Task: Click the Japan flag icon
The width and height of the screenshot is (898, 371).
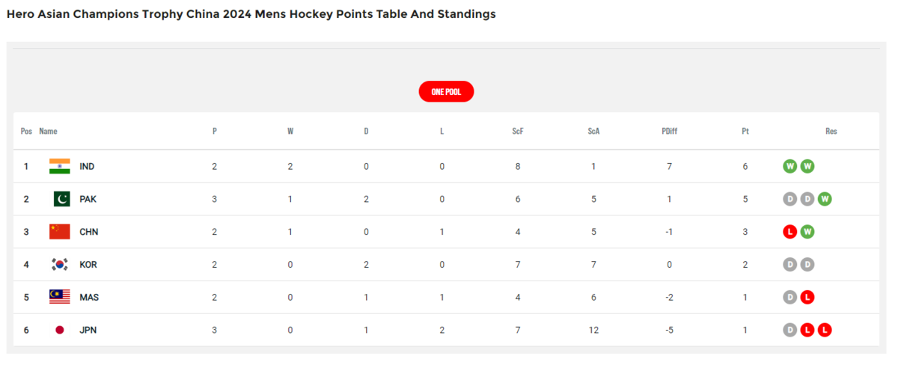Action: coord(60,330)
